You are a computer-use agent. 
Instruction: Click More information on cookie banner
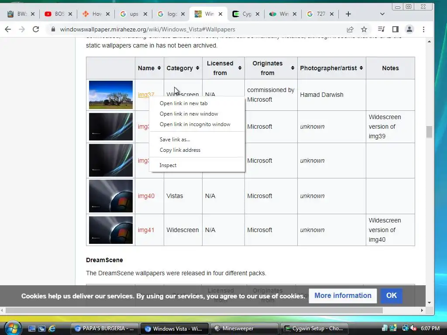343,296
